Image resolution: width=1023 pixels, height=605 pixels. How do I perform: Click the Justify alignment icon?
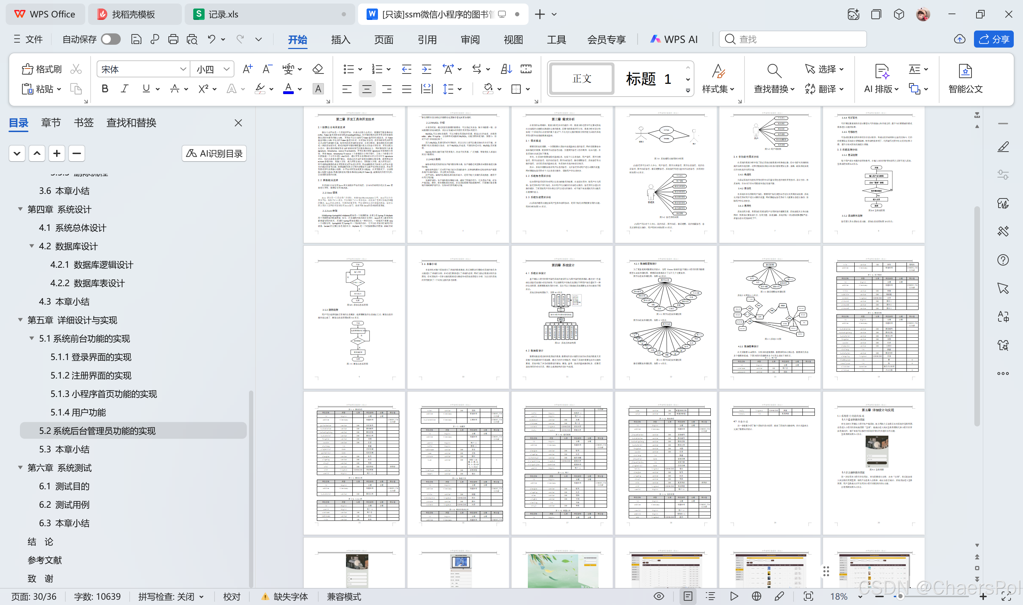[x=406, y=89]
